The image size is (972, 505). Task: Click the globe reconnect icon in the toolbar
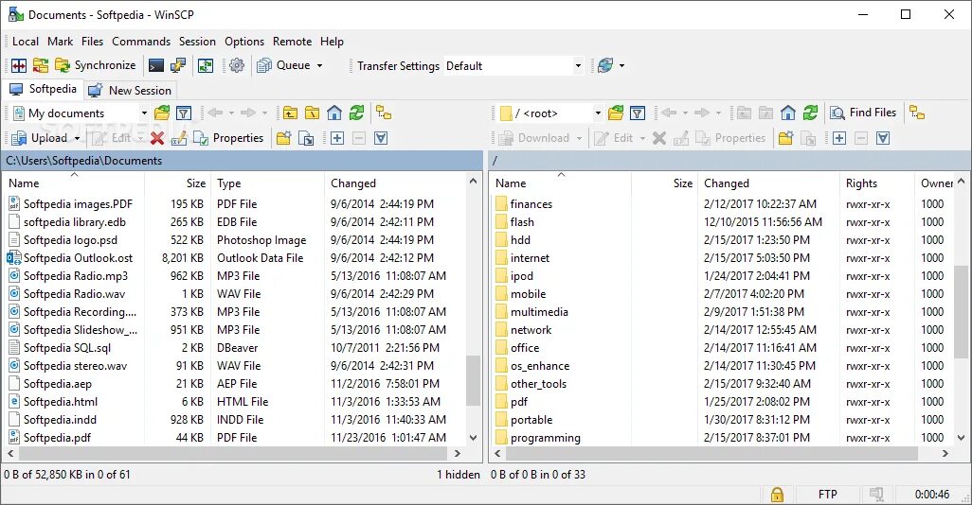click(605, 65)
